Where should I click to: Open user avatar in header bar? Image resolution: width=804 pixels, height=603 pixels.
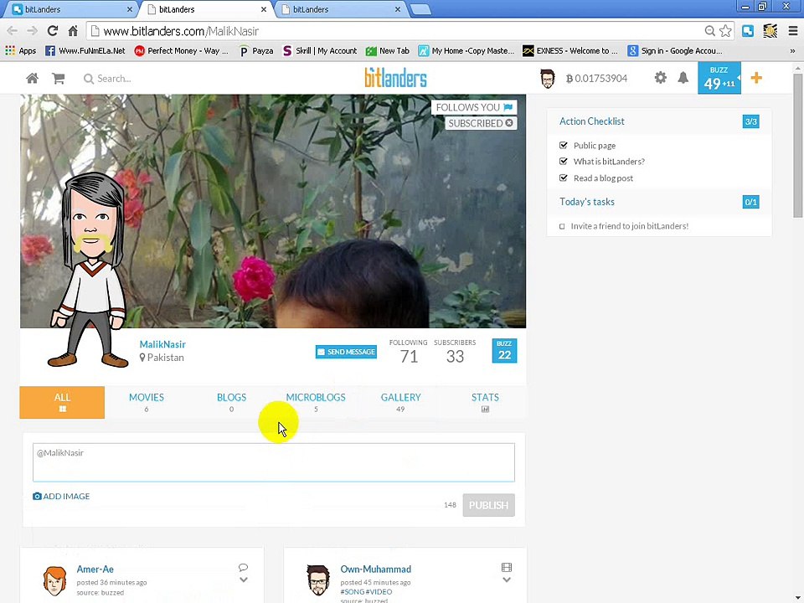point(548,79)
